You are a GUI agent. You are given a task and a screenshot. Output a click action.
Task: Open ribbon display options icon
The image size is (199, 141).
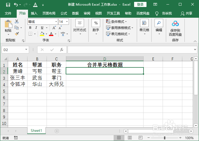coord(155,4)
